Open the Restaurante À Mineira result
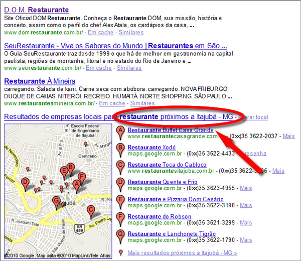This screenshot has width=301, height=261. [x=40, y=81]
